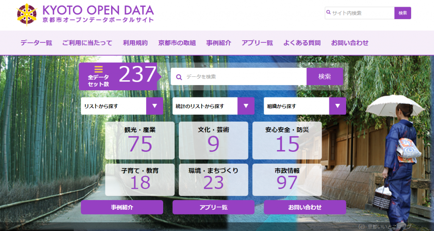
Task: Open the 観光・産業 75 category card
Action: [x=140, y=141]
